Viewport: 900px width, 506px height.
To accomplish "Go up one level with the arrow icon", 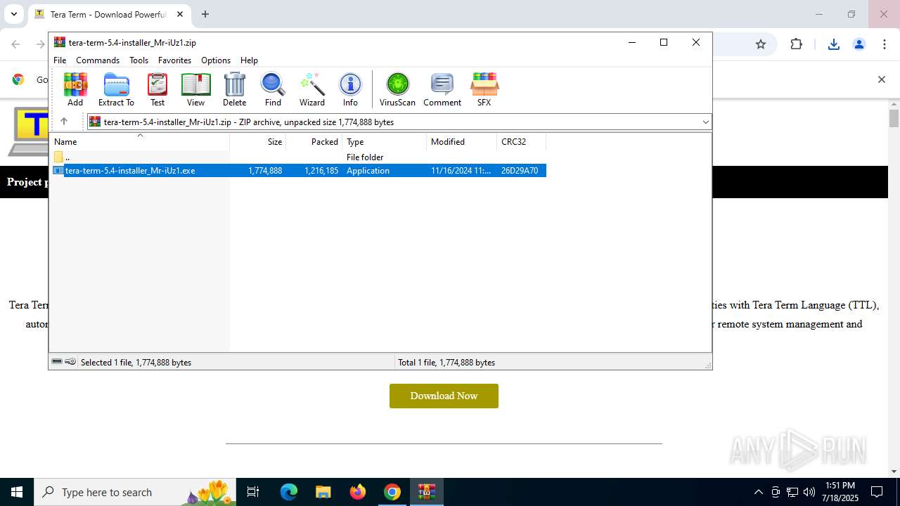I will (x=64, y=122).
